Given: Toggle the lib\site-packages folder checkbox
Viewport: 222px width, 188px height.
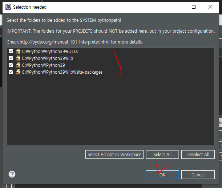Looking at the screenshot, I should click(x=11, y=72).
